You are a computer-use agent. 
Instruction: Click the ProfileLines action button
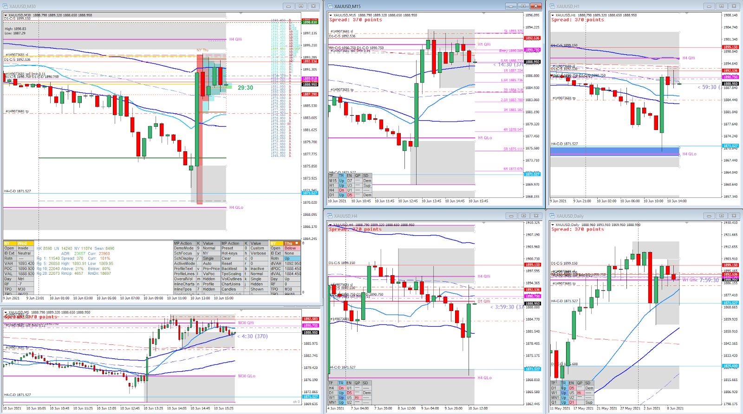click(x=184, y=274)
